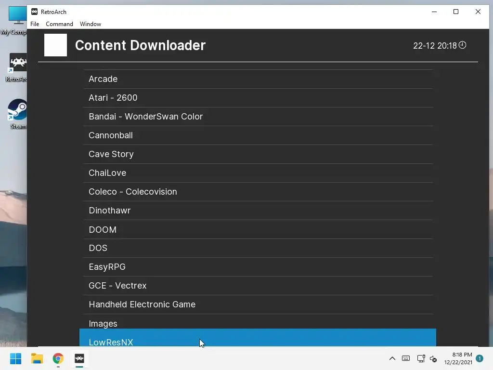Select the Atari - 2600 entry
The image size is (493, 370).
coord(258,98)
